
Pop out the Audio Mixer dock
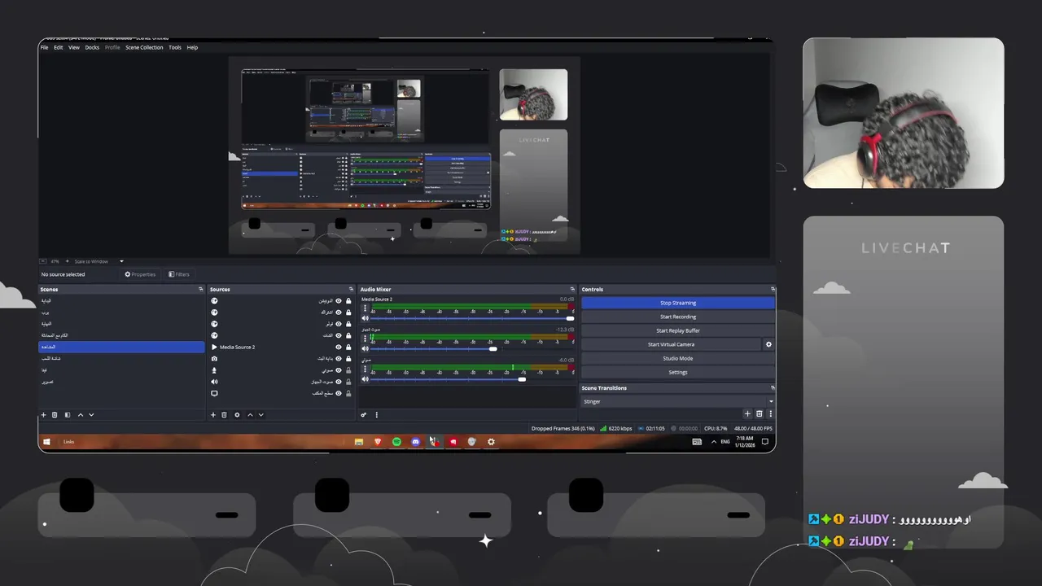point(572,289)
